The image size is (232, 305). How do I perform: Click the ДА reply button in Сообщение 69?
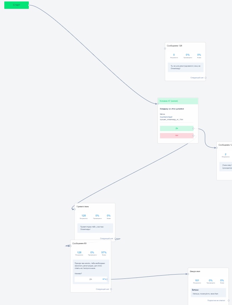[90, 279]
